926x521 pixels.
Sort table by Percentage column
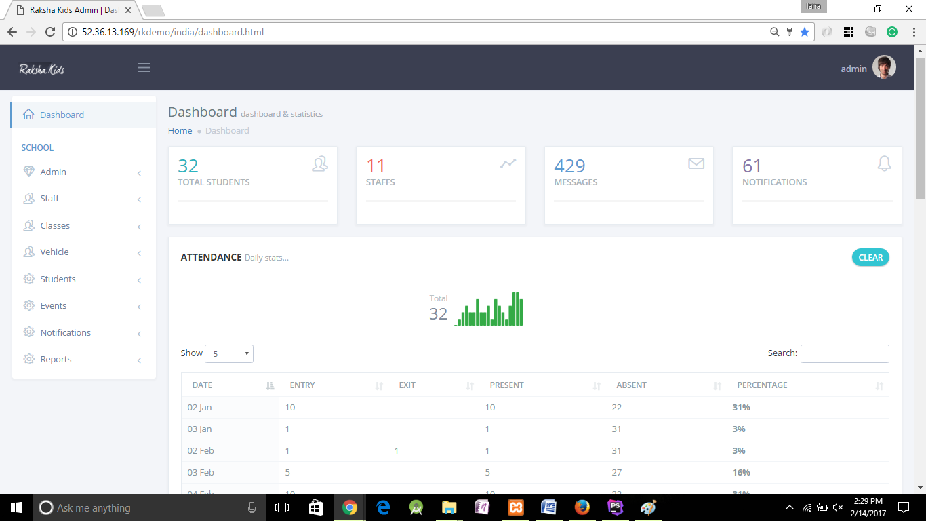pyautogui.click(x=762, y=385)
